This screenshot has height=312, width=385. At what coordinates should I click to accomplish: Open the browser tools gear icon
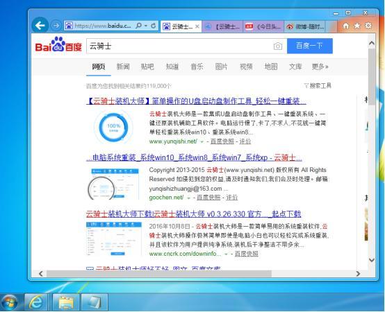368,26
